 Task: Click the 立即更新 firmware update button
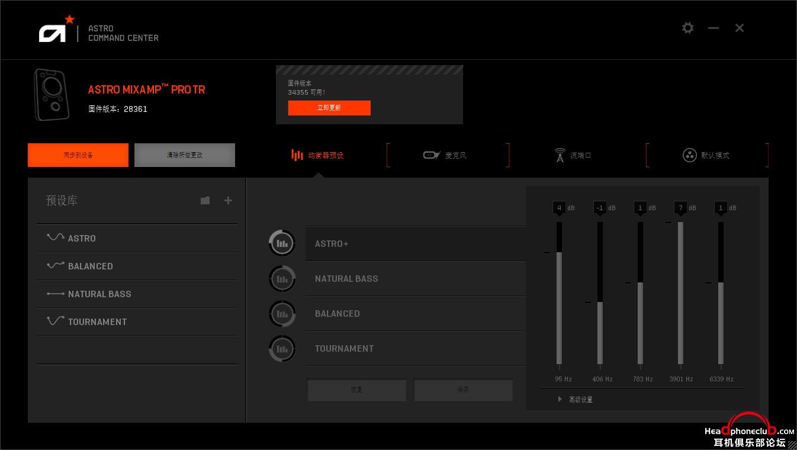click(x=329, y=108)
